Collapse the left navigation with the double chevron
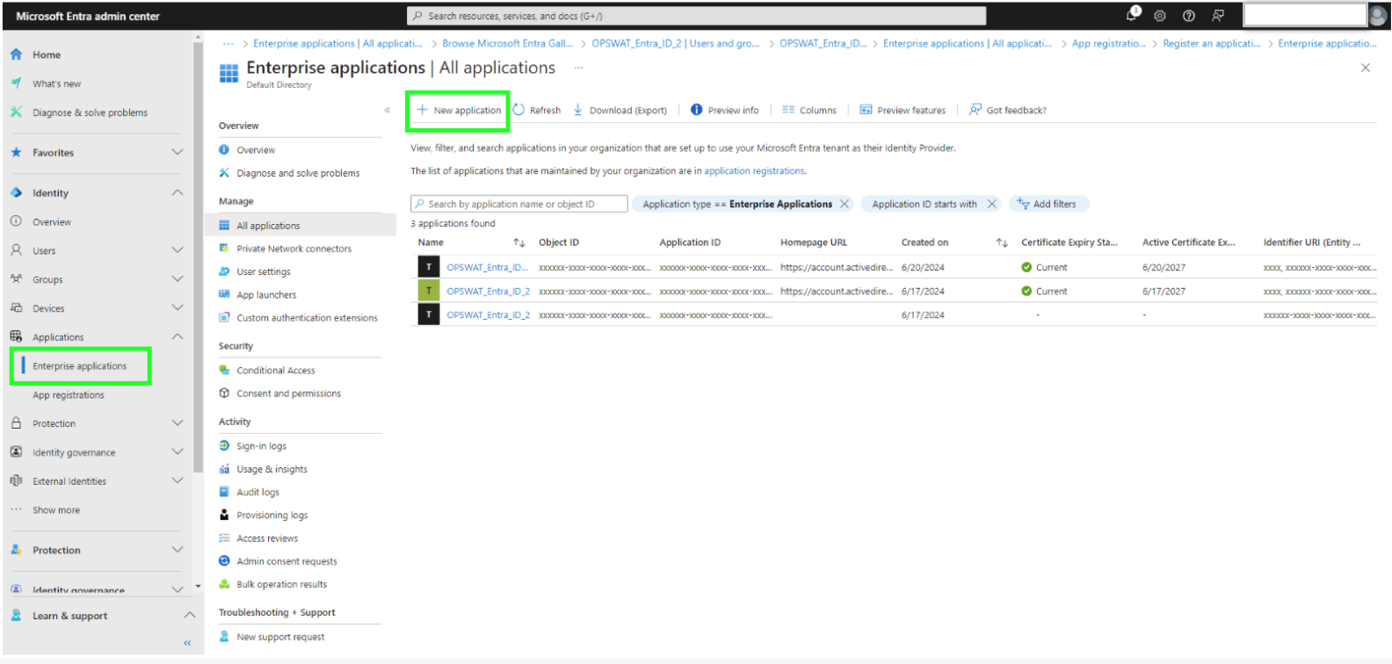 click(x=187, y=643)
